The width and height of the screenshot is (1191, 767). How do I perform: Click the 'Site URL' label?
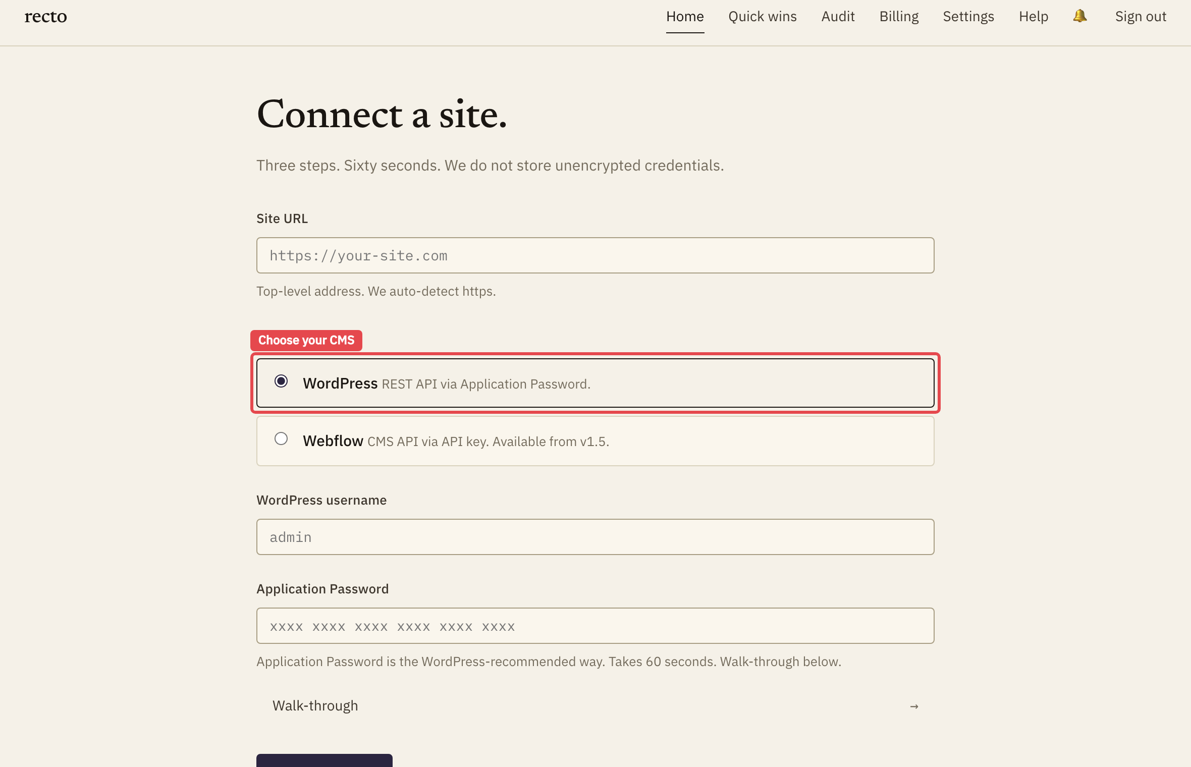[x=282, y=218]
